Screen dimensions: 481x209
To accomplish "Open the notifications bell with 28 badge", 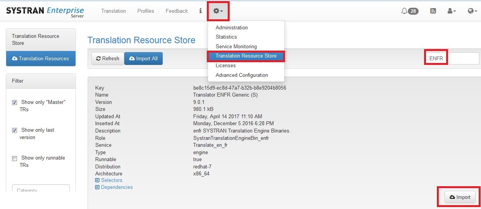I will pos(410,11).
